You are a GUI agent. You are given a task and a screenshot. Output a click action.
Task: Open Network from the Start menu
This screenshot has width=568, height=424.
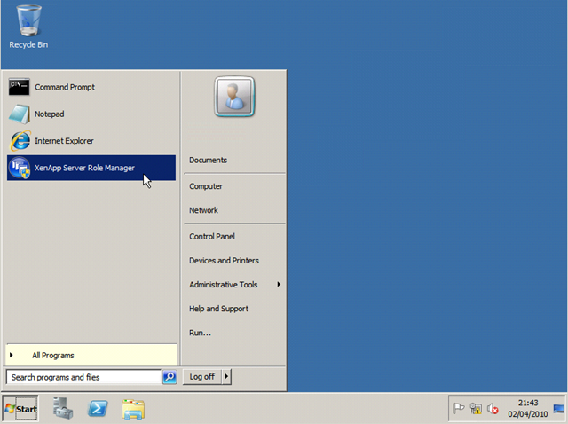pos(203,210)
